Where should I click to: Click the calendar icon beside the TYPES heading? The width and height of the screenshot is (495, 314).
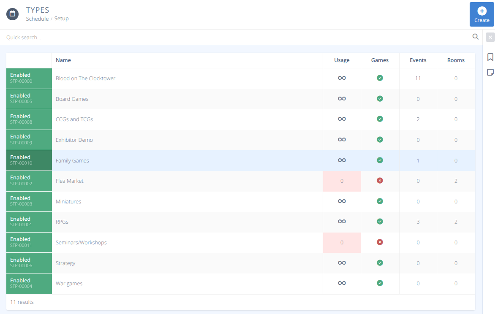coord(12,14)
